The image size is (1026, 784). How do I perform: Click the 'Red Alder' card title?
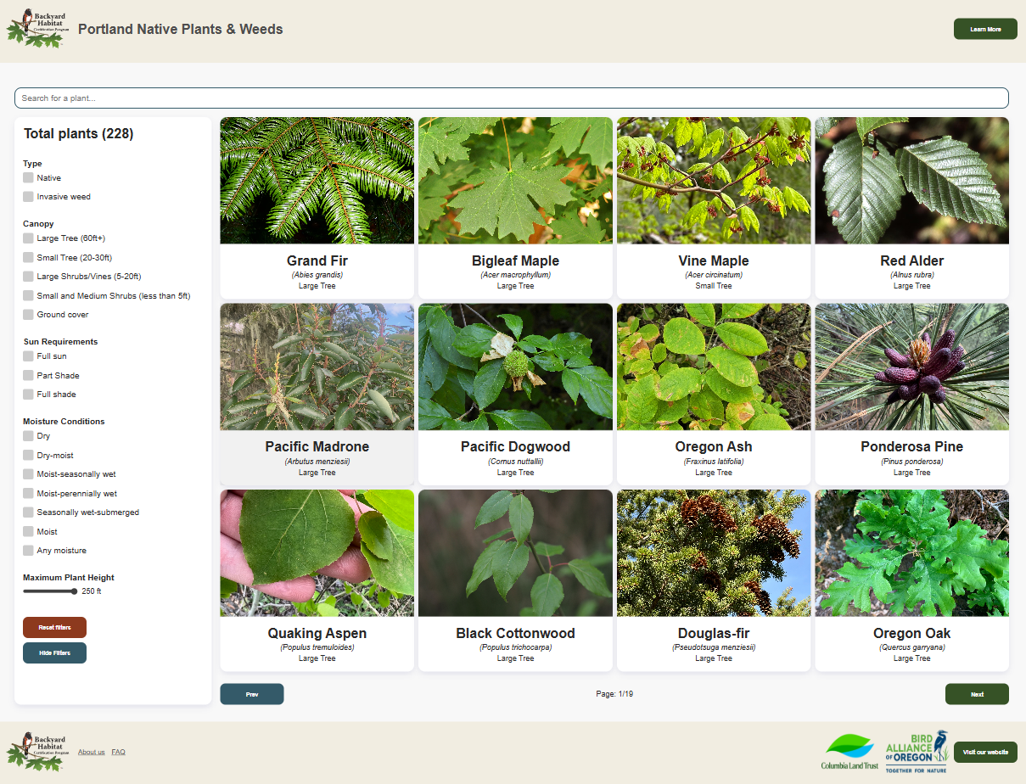[912, 260]
